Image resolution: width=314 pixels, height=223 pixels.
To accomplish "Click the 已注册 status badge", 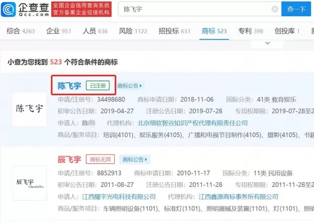I will [98, 86].
